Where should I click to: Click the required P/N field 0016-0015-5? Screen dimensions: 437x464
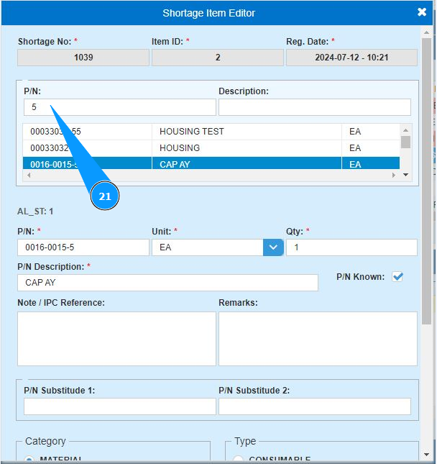pos(83,247)
